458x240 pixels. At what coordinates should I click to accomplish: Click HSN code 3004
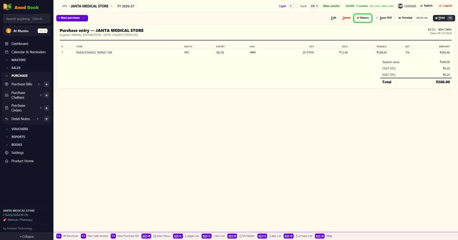(252, 52)
